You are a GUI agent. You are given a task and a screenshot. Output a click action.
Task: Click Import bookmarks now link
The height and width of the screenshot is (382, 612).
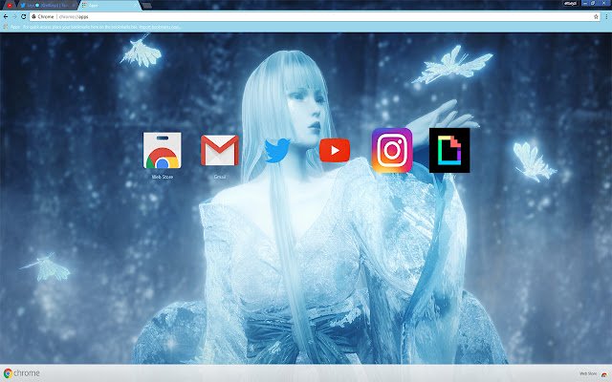click(x=160, y=27)
